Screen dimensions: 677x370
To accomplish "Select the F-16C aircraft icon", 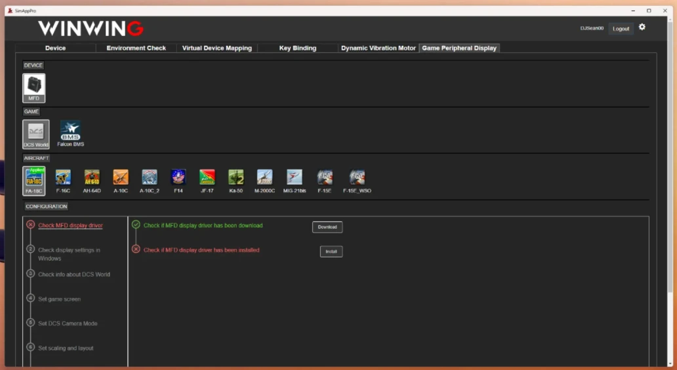I will (x=63, y=181).
